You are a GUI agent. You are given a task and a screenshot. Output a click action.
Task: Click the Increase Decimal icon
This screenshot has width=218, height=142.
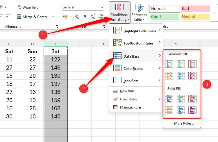pyautogui.click(x=93, y=17)
